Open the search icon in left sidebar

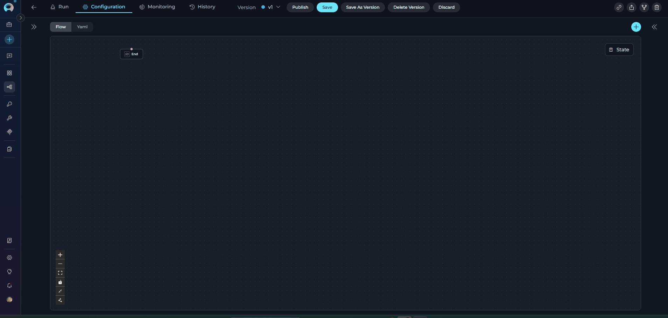9,104
